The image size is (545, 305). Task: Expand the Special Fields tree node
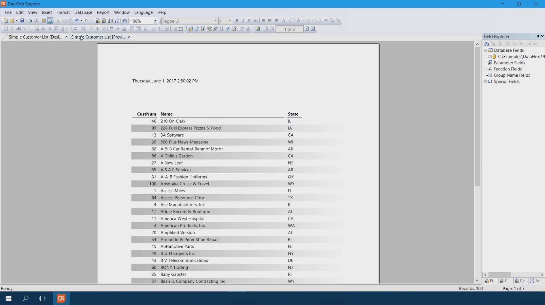(x=486, y=82)
